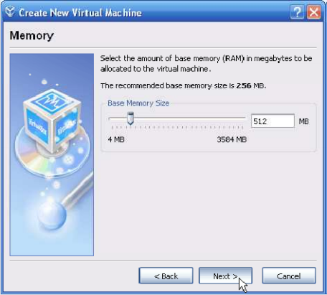This screenshot has width=327, height=295.
Task: Focus the memory field showing 512
Action: 272,121
